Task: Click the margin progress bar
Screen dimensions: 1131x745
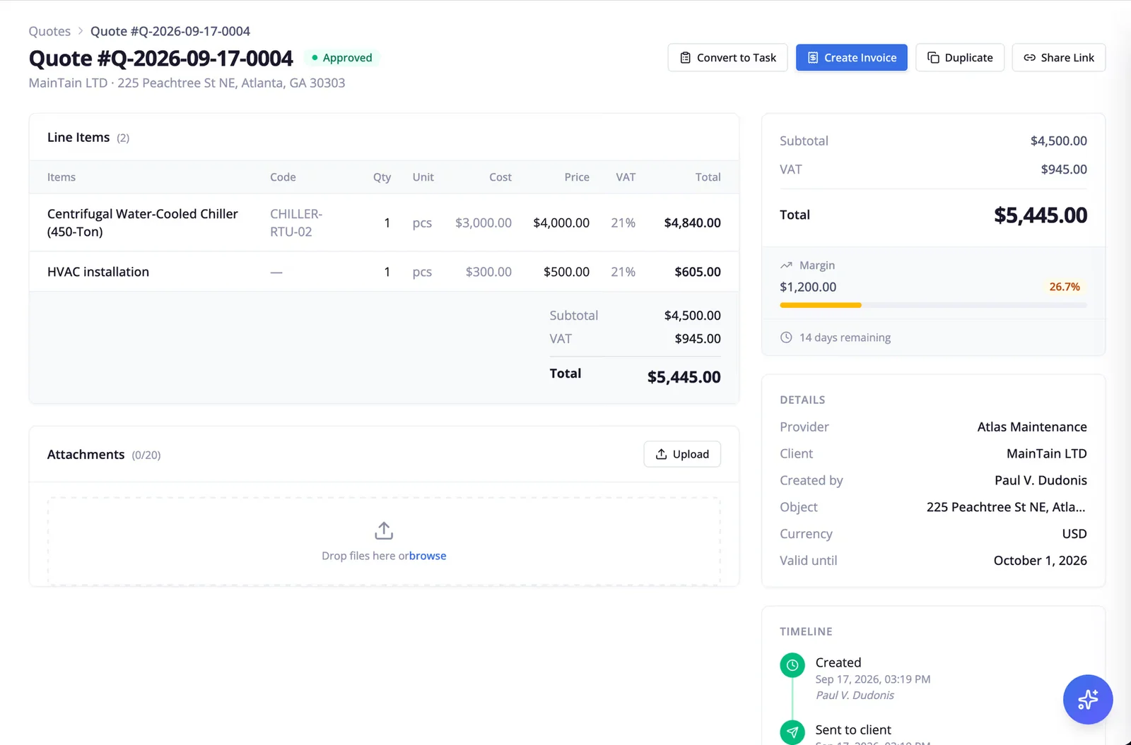Action: pos(933,305)
